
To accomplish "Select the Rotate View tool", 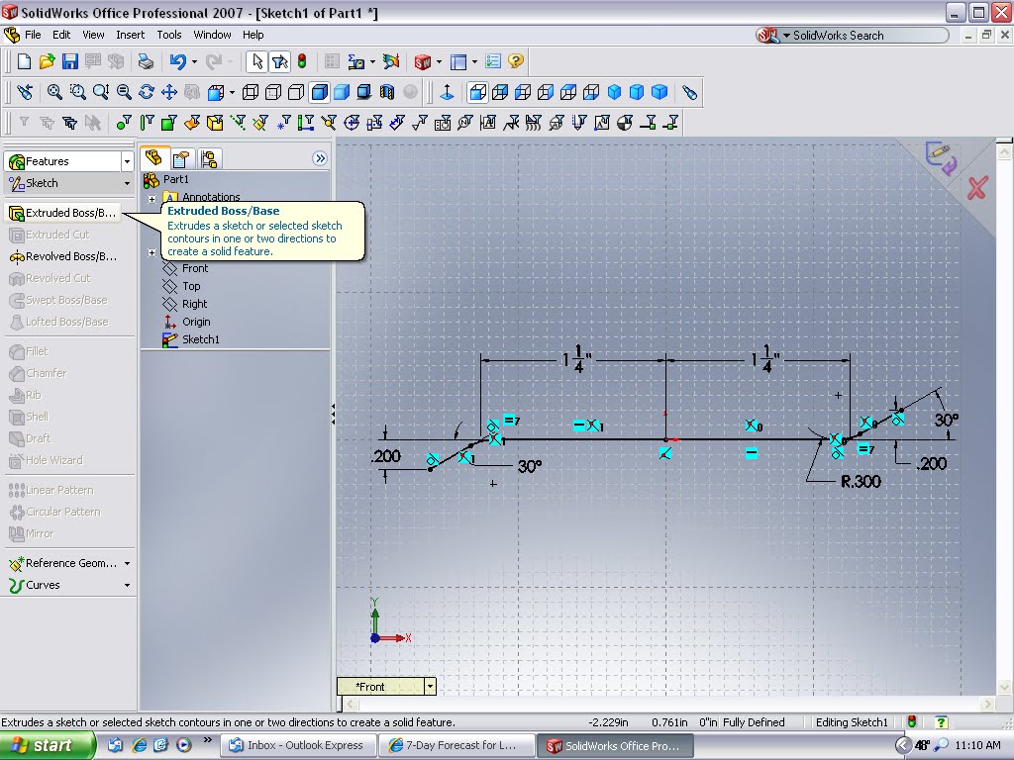I will [147, 92].
